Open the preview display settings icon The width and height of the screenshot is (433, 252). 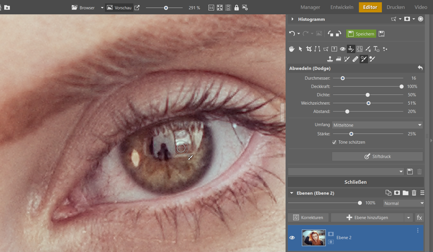[x=245, y=8]
